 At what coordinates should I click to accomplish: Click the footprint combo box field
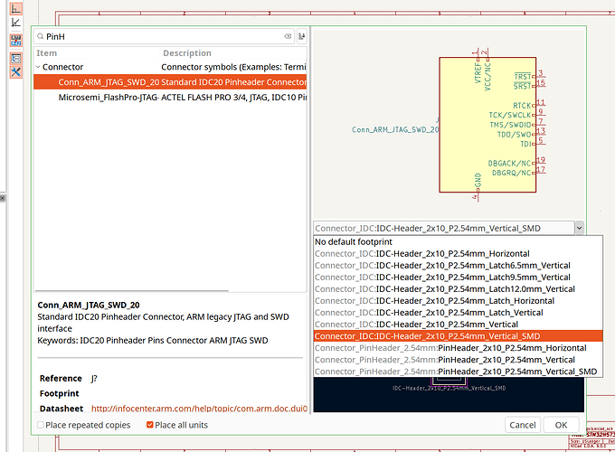click(444, 228)
